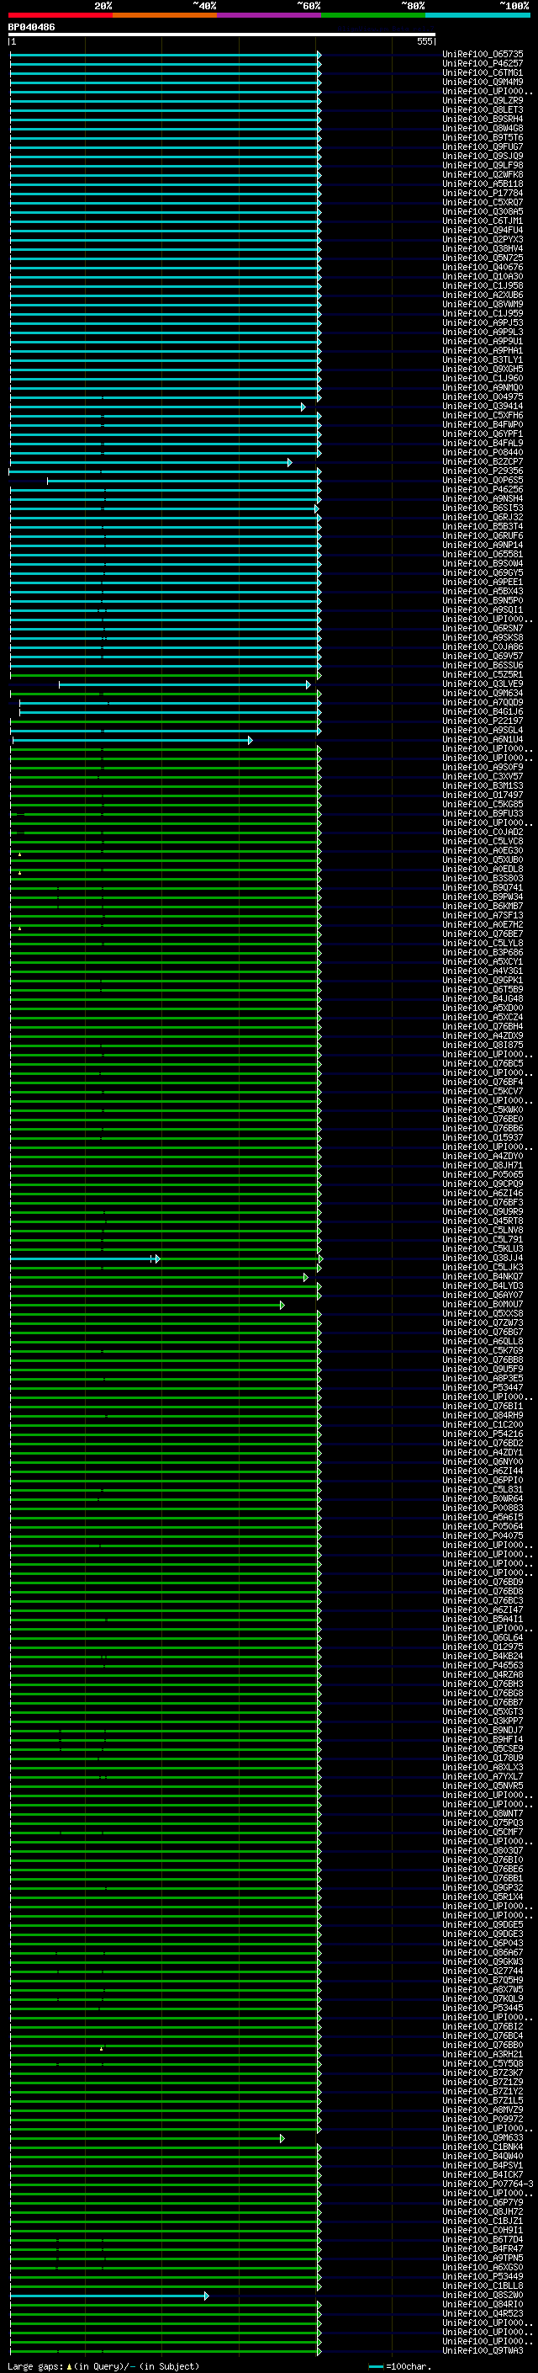Screen dimensions: 538x2373
Task: Click the short cyan bar of A6N1U4
Action: (x=133, y=740)
